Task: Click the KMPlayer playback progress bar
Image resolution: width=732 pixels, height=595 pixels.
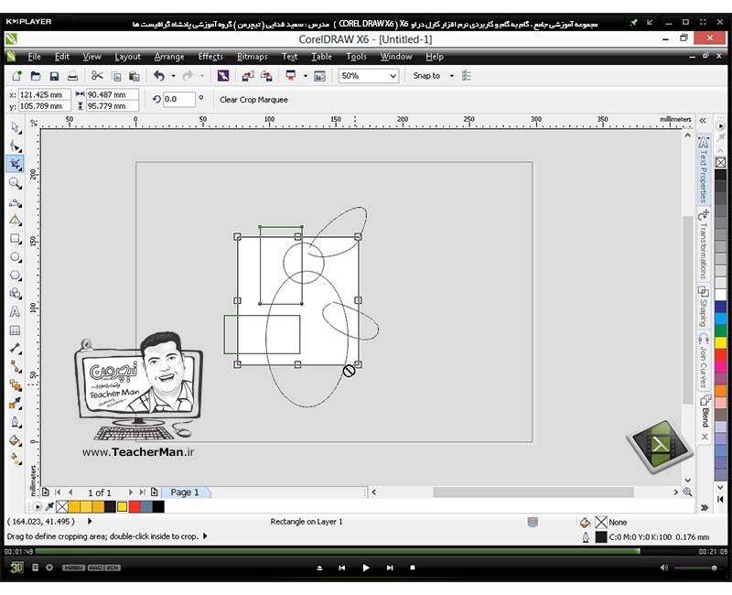Action: 367,552
